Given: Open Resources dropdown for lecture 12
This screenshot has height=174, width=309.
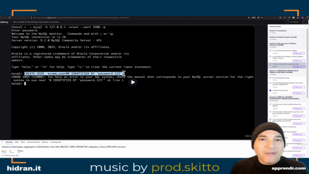Looking at the screenshot, I should (x=298, y=116).
